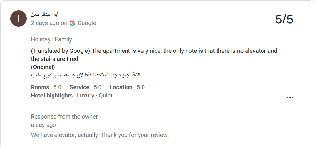Select the "Holiday" trip type label
This screenshot has height=149, width=316.
click(40, 39)
